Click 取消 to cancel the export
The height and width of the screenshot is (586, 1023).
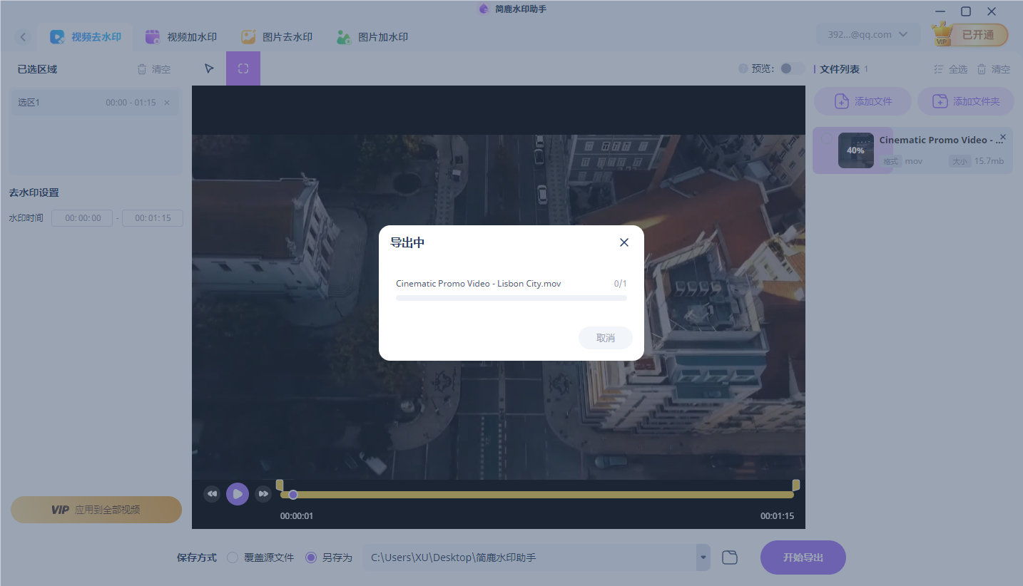pyautogui.click(x=605, y=338)
